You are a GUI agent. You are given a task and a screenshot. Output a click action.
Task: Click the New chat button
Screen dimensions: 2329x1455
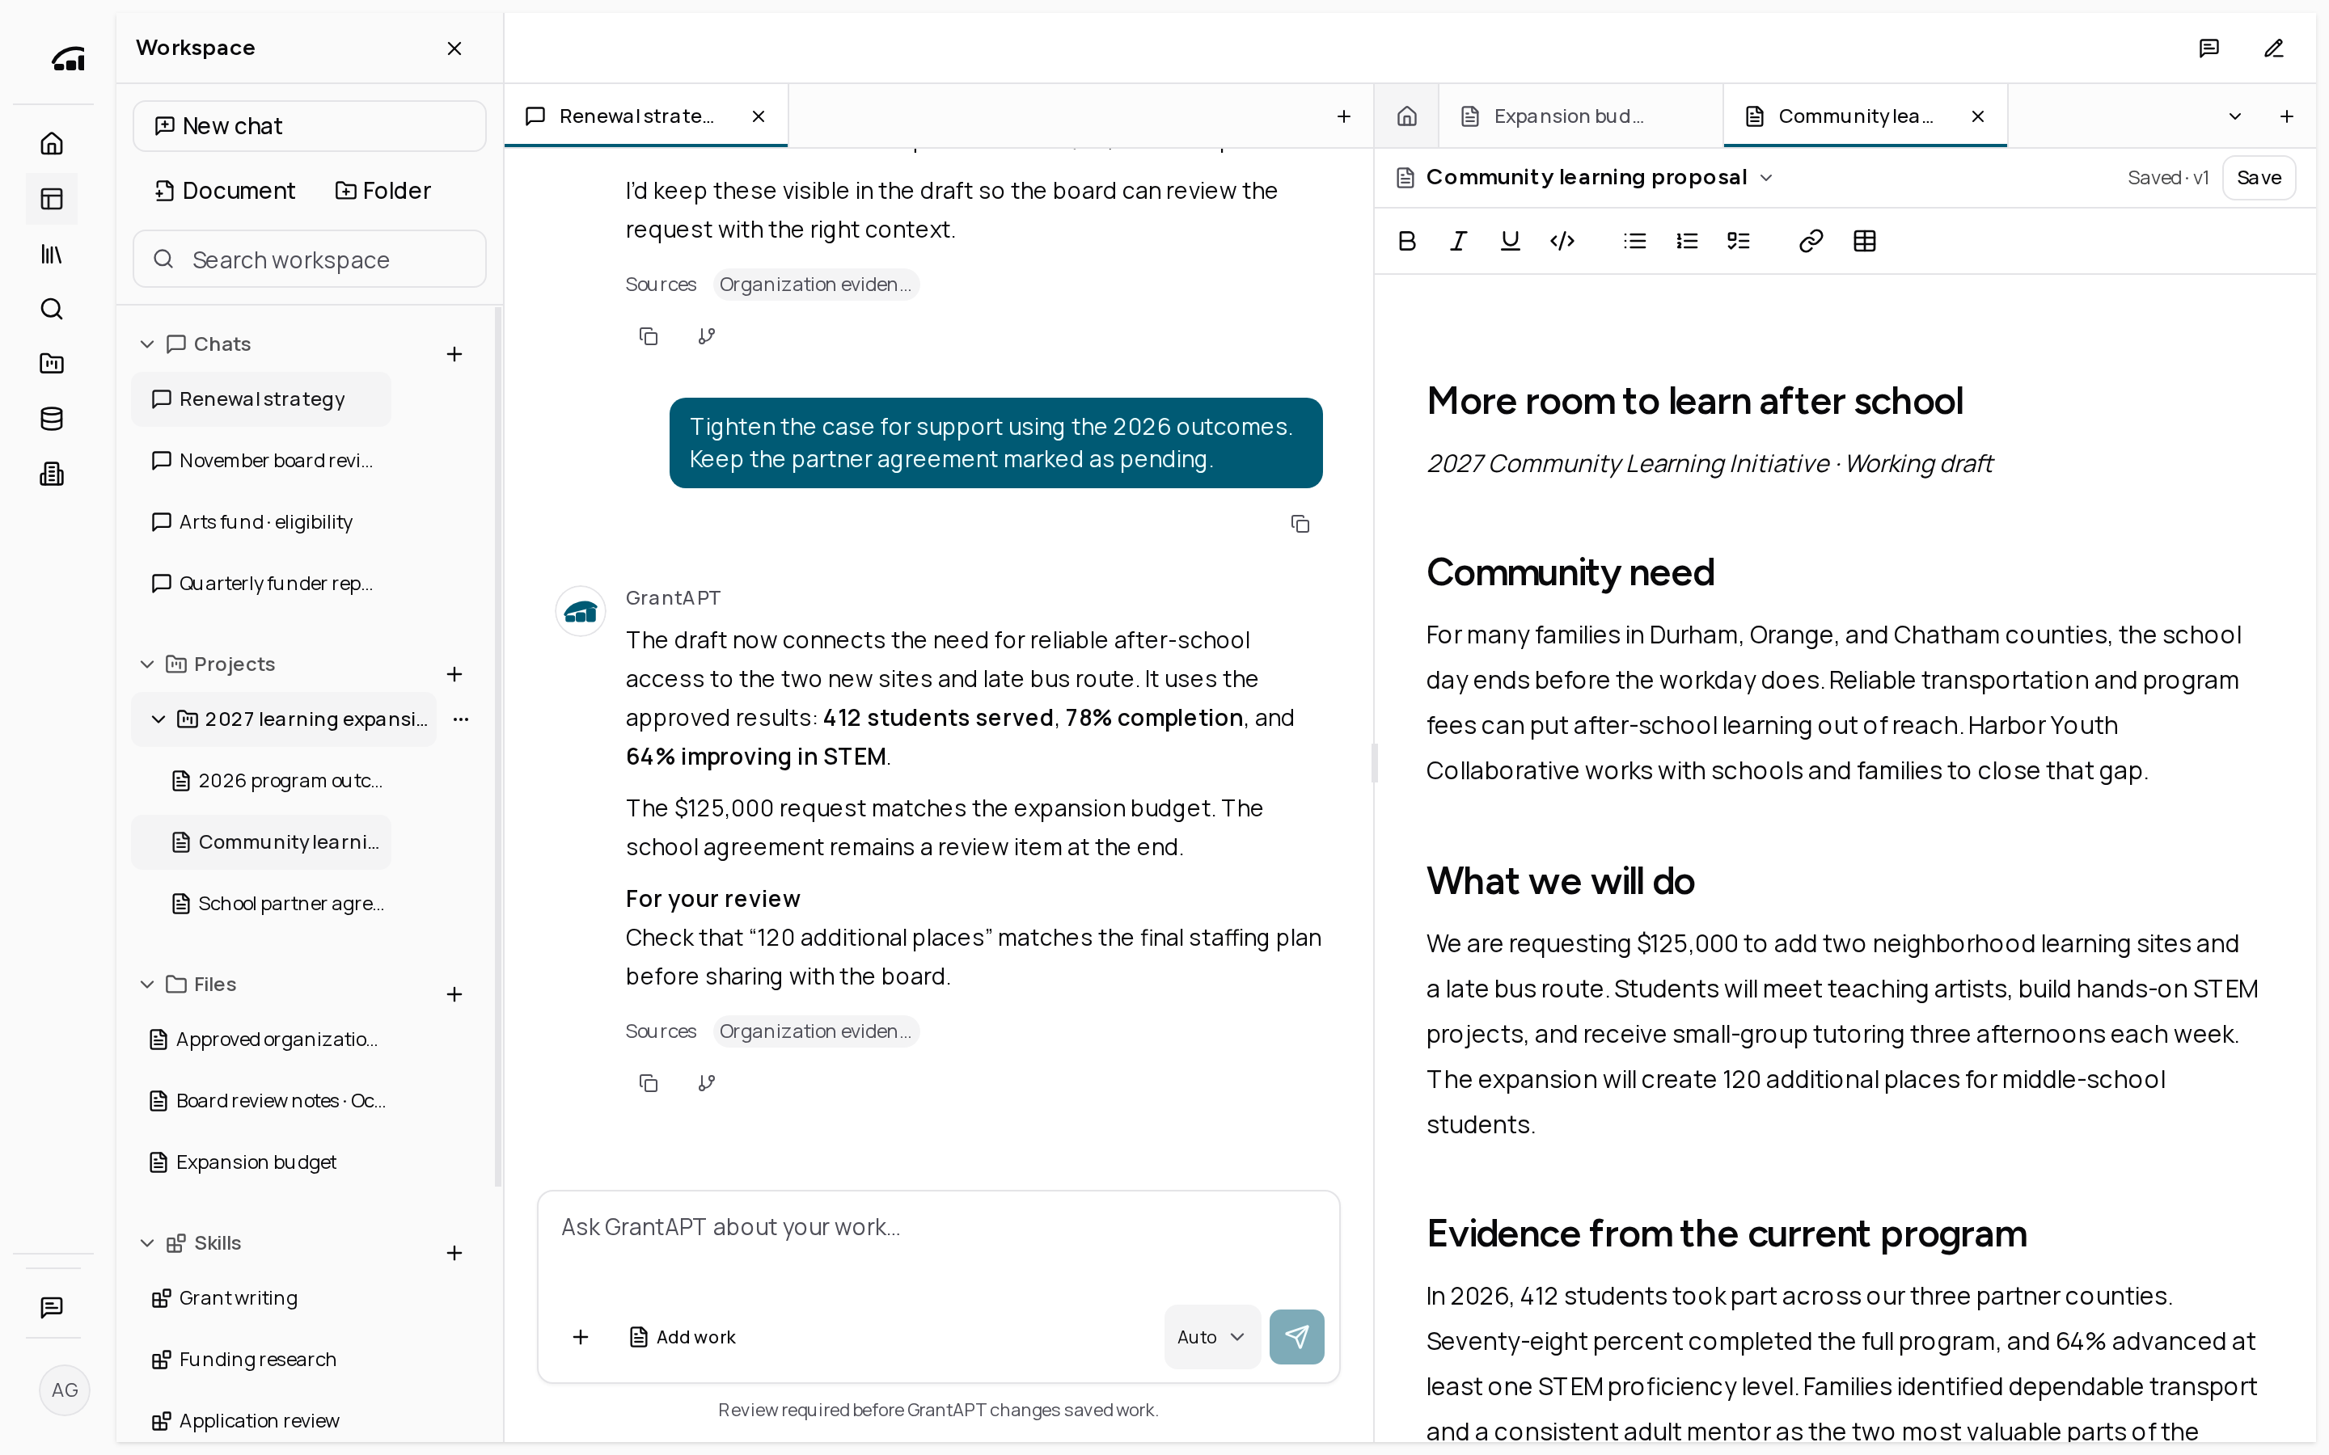point(309,126)
